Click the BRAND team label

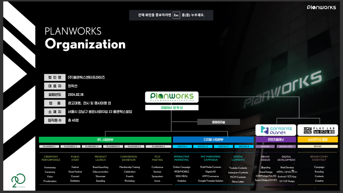pyautogui.click(x=318, y=146)
